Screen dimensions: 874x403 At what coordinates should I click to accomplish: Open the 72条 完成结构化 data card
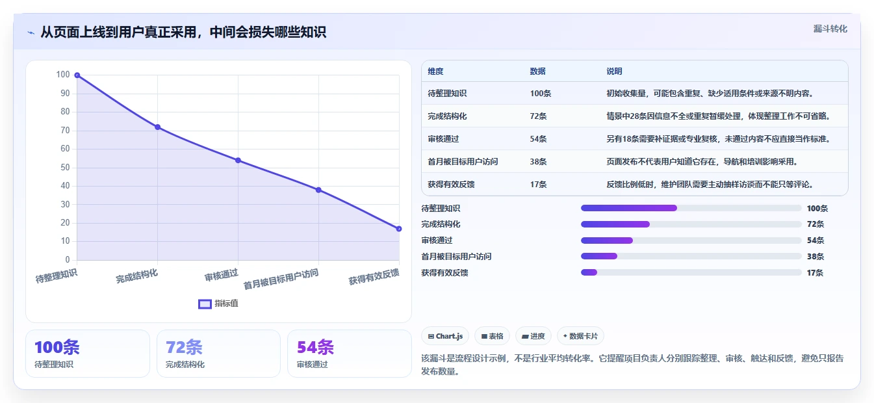coord(218,354)
